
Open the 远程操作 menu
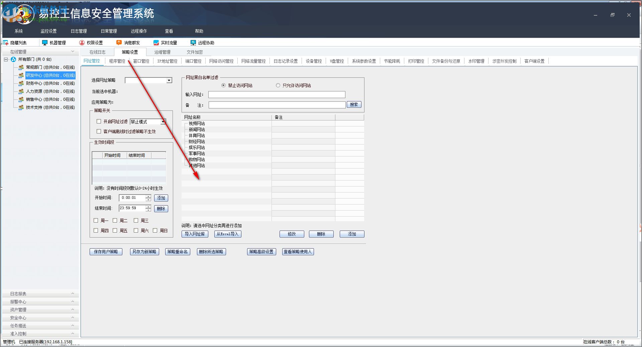pos(139,31)
